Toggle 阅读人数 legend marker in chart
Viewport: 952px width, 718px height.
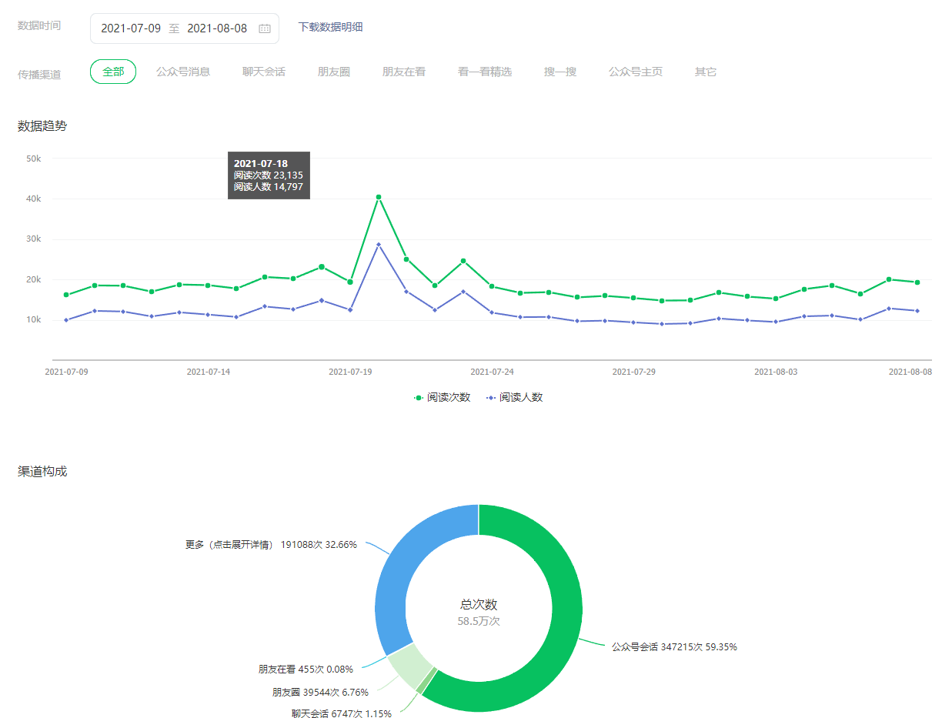coord(490,398)
